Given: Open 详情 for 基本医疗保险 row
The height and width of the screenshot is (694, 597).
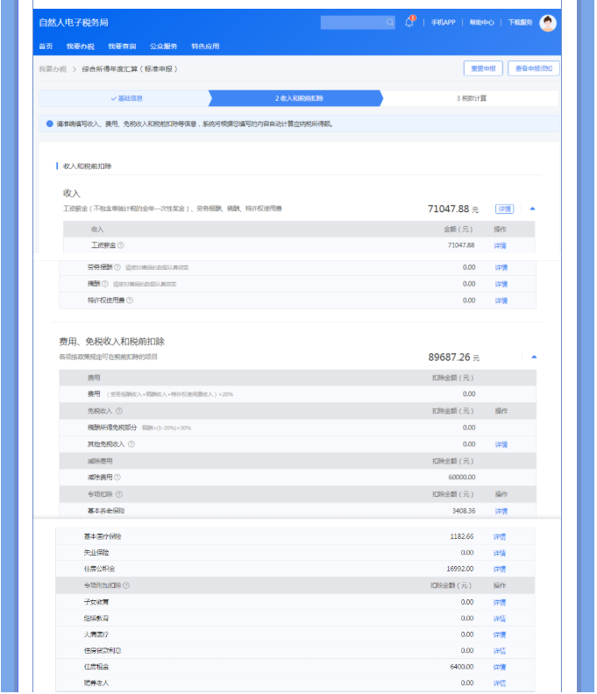Looking at the screenshot, I should [x=500, y=537].
